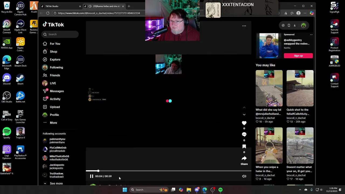
Task: Open the Windows Start menu
Action: tap(125, 190)
